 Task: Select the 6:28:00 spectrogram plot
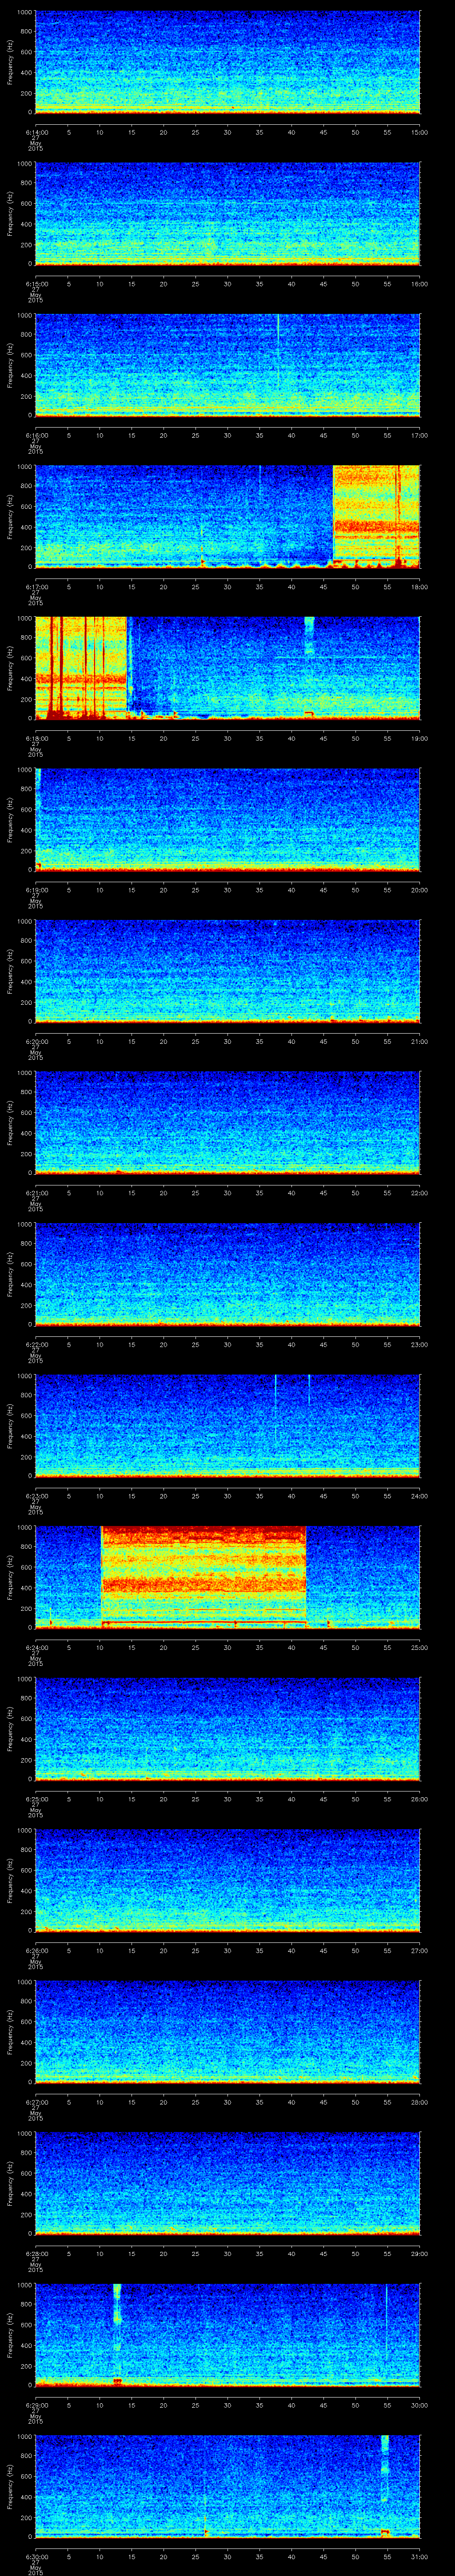[227, 2183]
